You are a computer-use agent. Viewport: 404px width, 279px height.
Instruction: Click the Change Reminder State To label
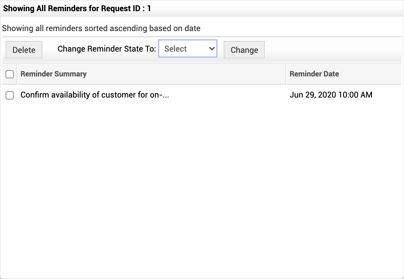coord(107,49)
